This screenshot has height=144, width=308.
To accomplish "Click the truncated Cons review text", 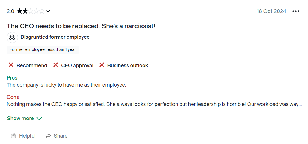I will click(154, 104).
